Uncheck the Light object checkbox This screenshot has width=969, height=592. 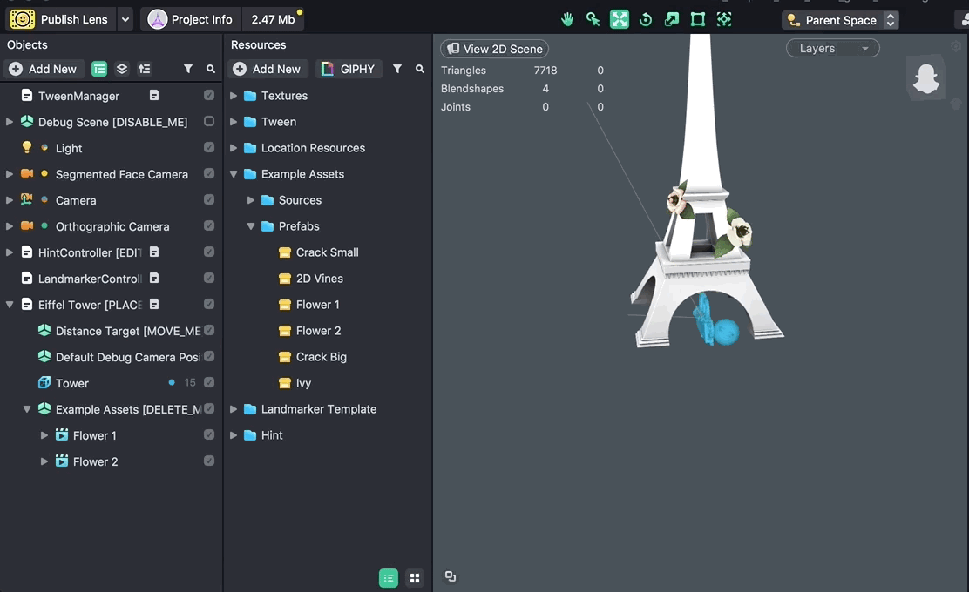point(209,148)
